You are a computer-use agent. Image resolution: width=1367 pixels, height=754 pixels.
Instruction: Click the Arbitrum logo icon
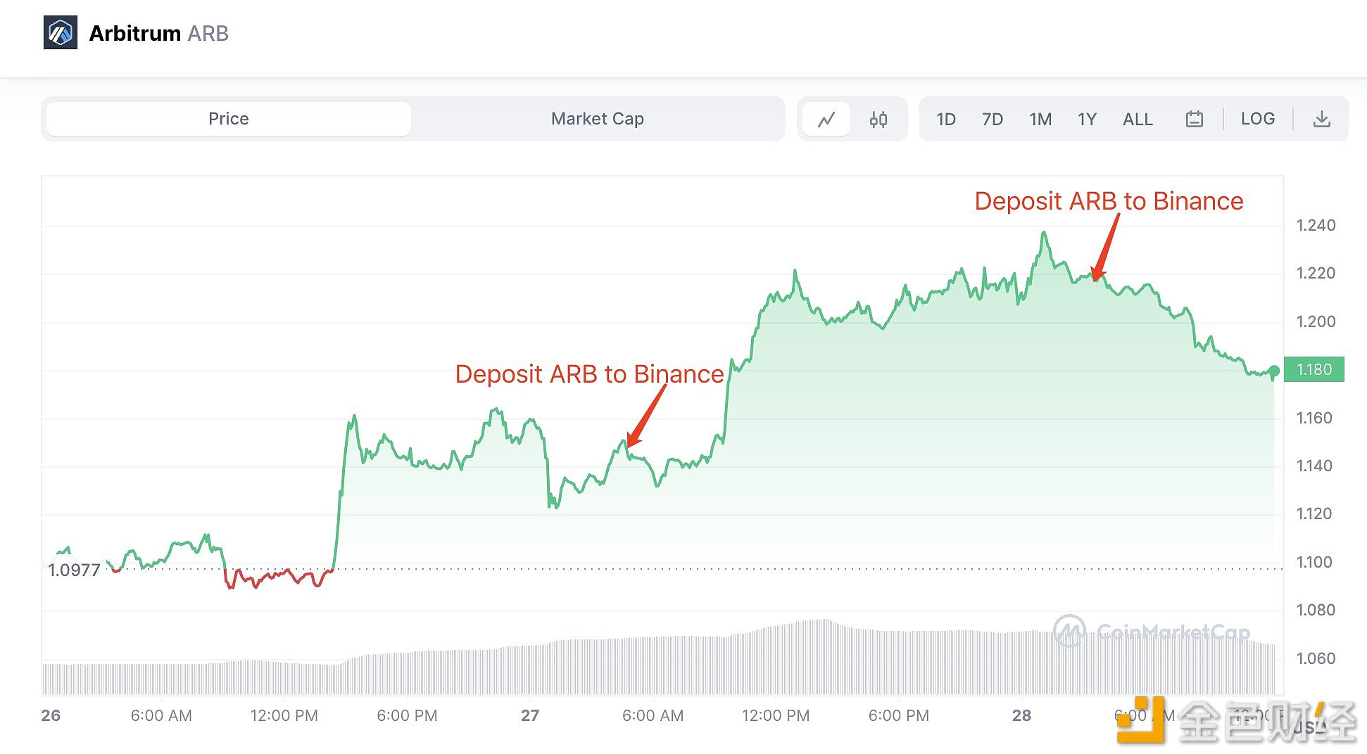pos(61,33)
